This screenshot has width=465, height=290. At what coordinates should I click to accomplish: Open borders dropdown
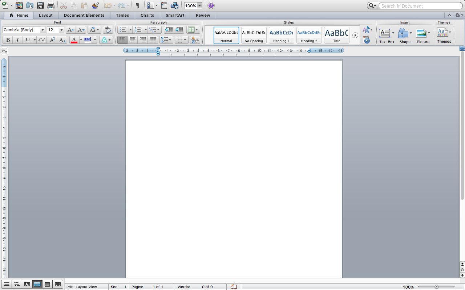[x=181, y=40]
